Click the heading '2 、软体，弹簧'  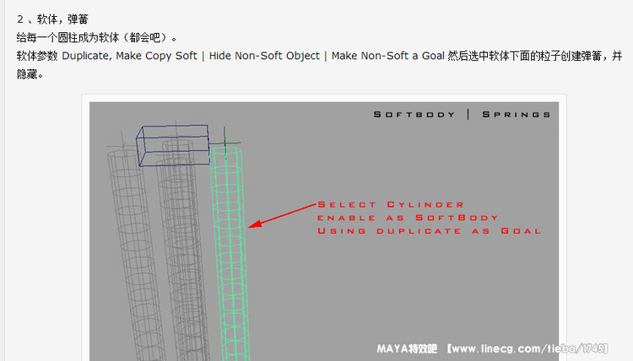[52, 19]
